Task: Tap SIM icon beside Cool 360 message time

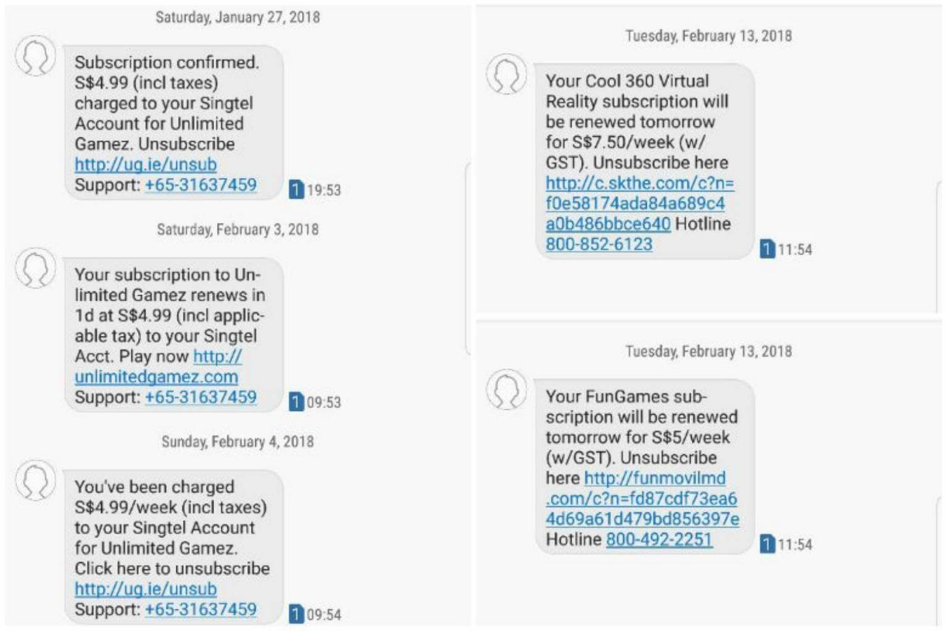Action: click(x=767, y=249)
